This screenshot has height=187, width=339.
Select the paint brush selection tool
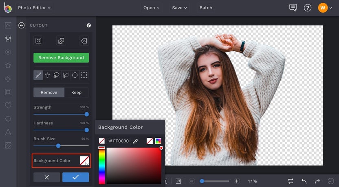(38, 75)
